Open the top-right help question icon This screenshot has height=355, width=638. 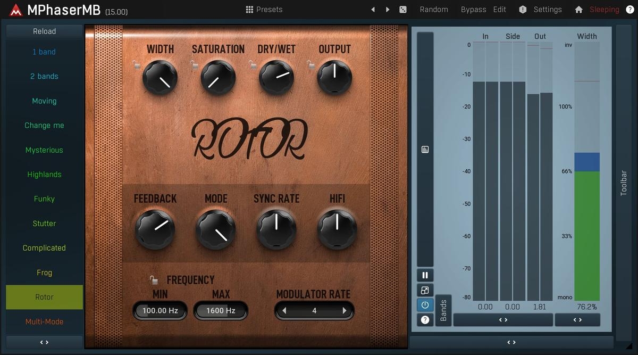click(630, 10)
